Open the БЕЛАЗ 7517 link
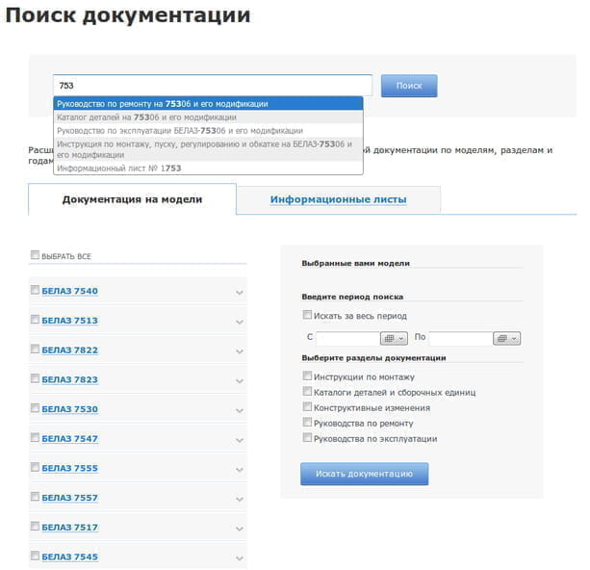The height and width of the screenshot is (570, 590). [x=69, y=527]
